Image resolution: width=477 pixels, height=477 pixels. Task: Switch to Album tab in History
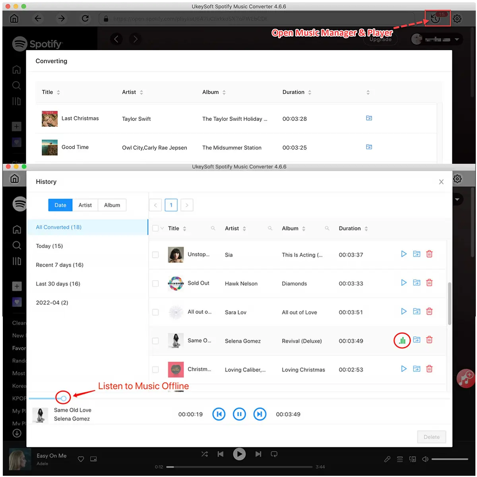tap(112, 205)
